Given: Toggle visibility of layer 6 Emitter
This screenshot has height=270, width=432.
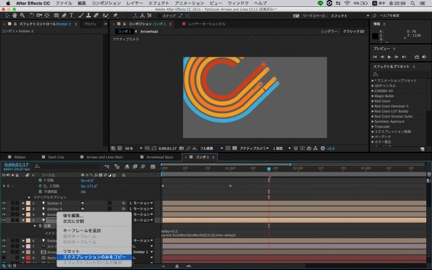Looking at the screenshot, I should 4,240.
